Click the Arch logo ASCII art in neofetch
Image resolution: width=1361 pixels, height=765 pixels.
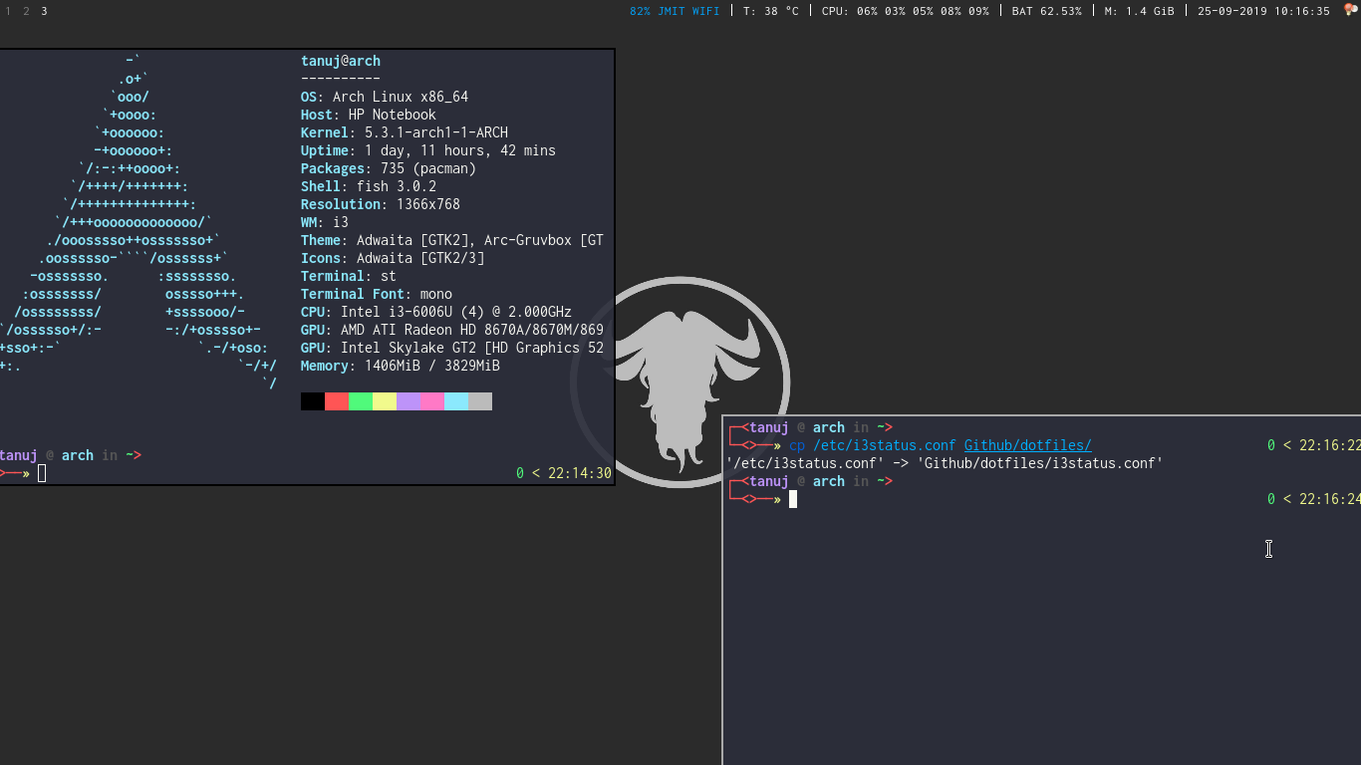coord(137,222)
